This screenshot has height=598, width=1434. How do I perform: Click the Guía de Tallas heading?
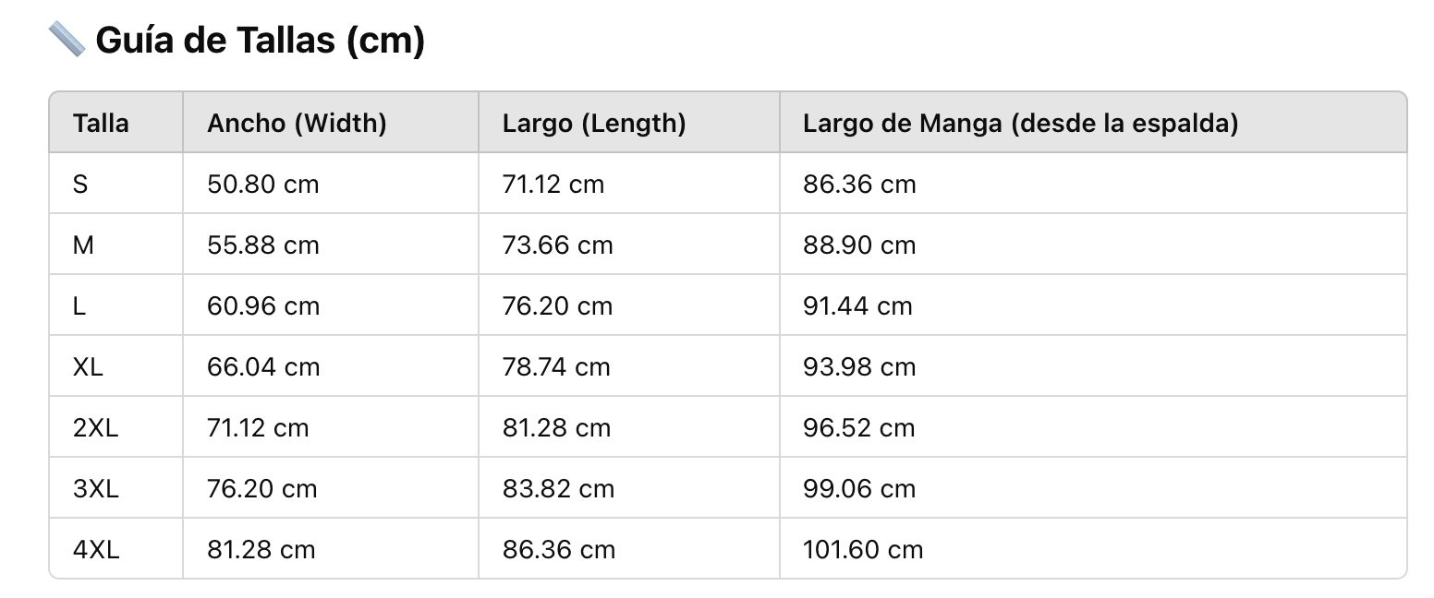(x=260, y=41)
